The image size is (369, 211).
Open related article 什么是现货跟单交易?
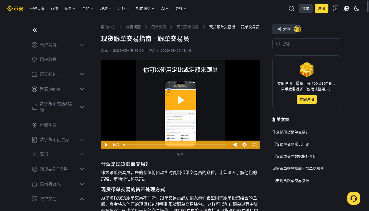click(290, 132)
